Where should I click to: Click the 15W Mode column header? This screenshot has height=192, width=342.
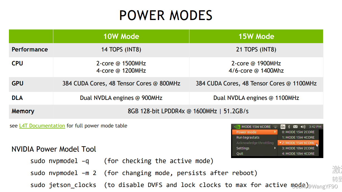pyautogui.click(x=256, y=36)
